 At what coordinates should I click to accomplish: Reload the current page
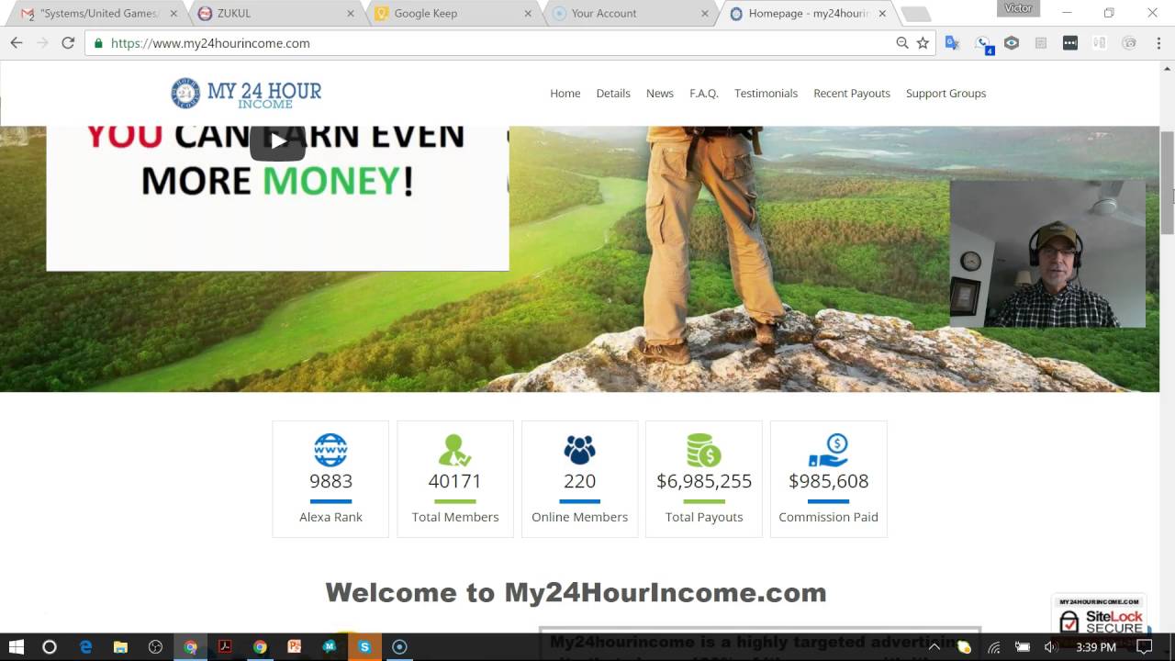coord(68,43)
